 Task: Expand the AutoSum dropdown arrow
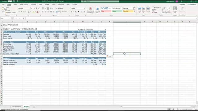[161, 7]
